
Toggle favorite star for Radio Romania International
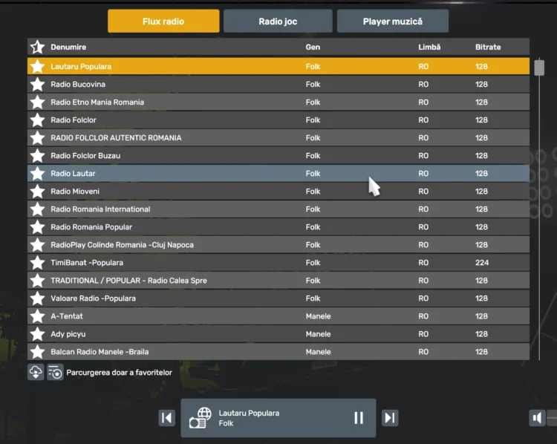pyautogui.click(x=37, y=209)
